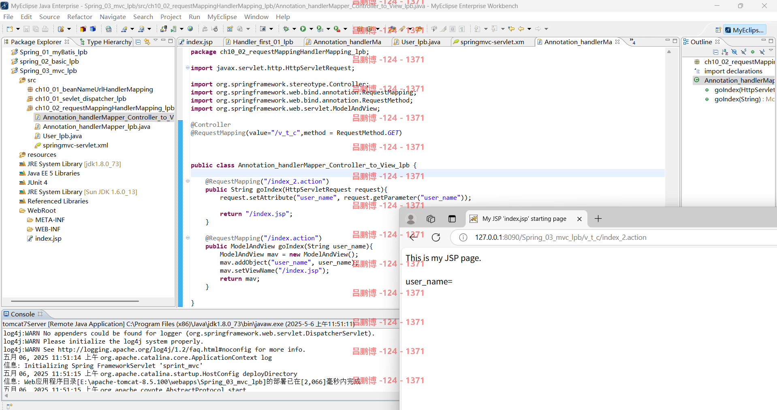Viewport: 777px width, 410px height.
Task: Toggle Hide Non-Public Members in Outline
Action: click(x=753, y=52)
